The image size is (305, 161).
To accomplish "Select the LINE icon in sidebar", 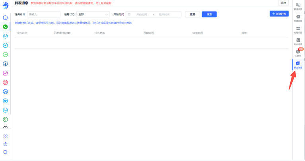I will pyautogui.click(x=6, y=54).
